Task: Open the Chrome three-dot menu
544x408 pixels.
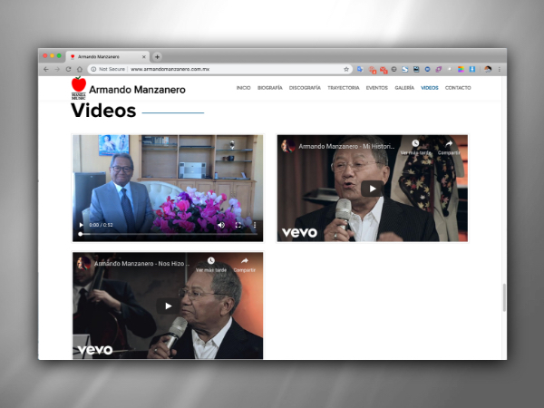Action: point(500,70)
